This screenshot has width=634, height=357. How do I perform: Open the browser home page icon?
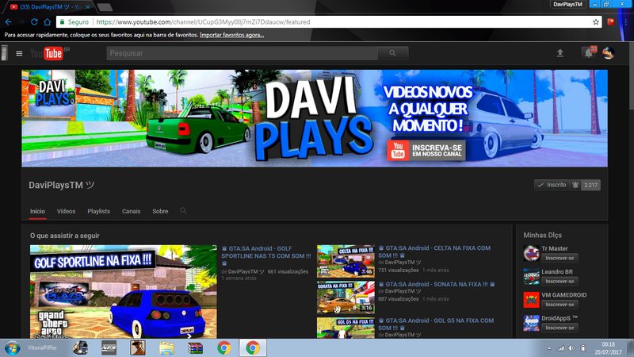coord(48,22)
